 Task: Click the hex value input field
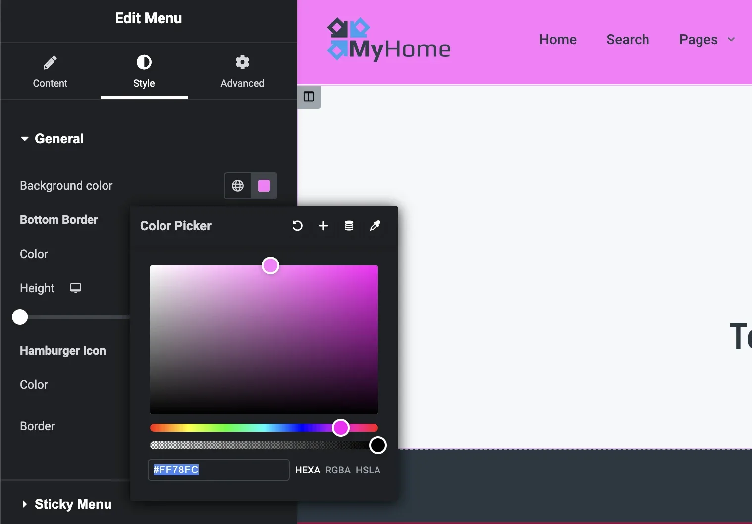coord(218,470)
